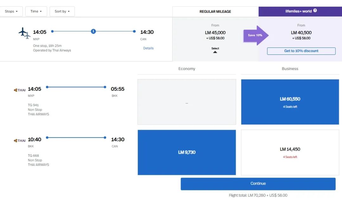Screen dimensions: 342x203
Task: Select the Business fare LM 60,550 for TG 941
Action: 290,102
